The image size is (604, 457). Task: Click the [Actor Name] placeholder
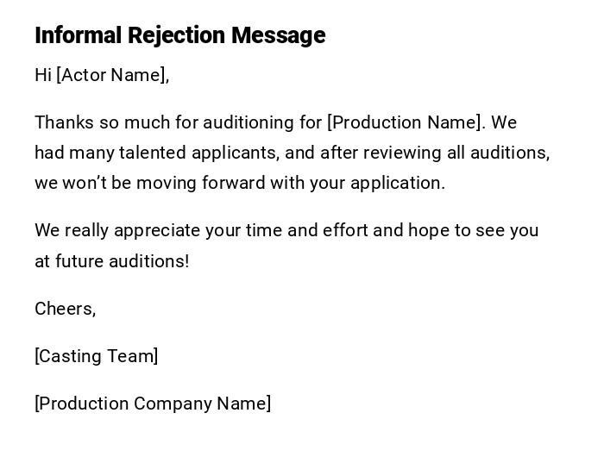[x=110, y=75]
